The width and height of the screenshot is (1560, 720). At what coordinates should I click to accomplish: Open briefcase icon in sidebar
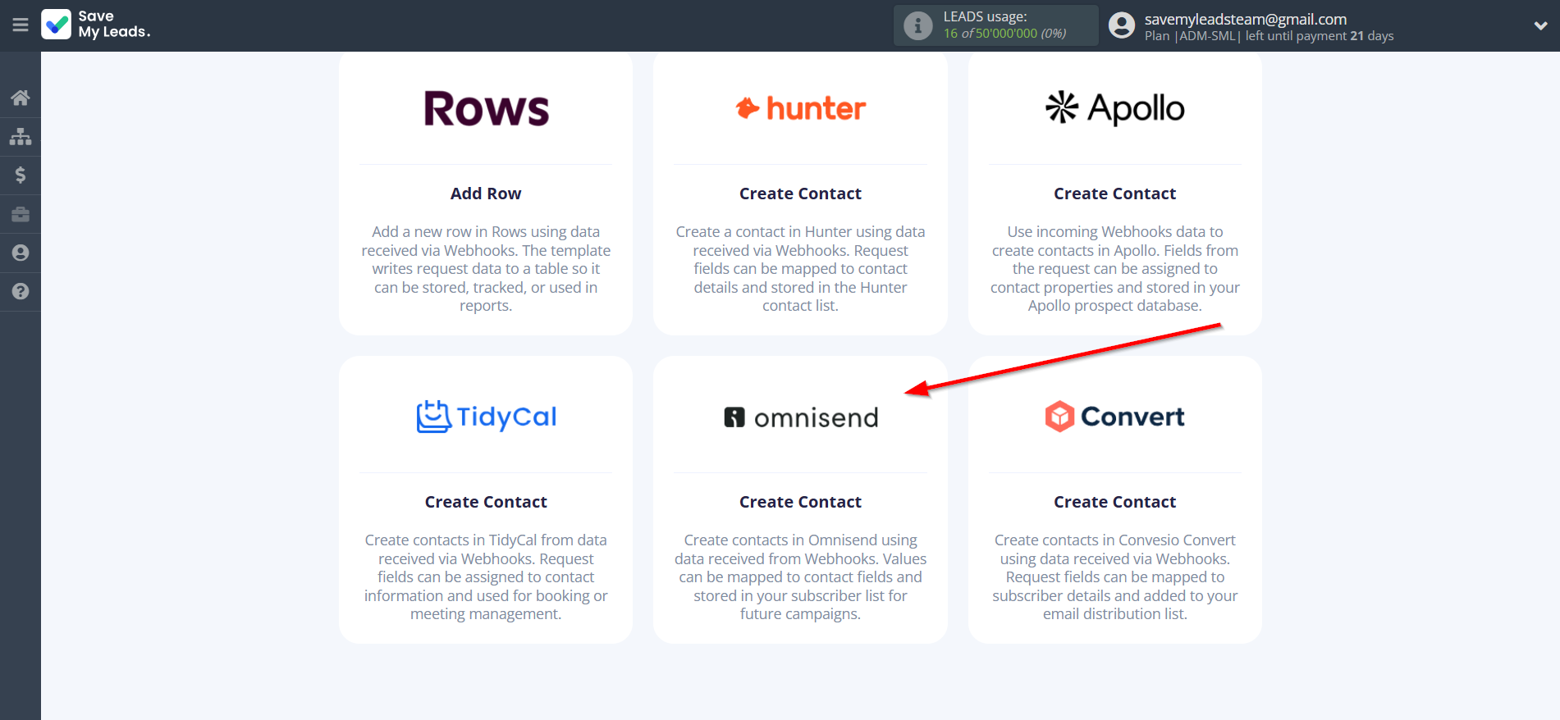pyautogui.click(x=21, y=214)
